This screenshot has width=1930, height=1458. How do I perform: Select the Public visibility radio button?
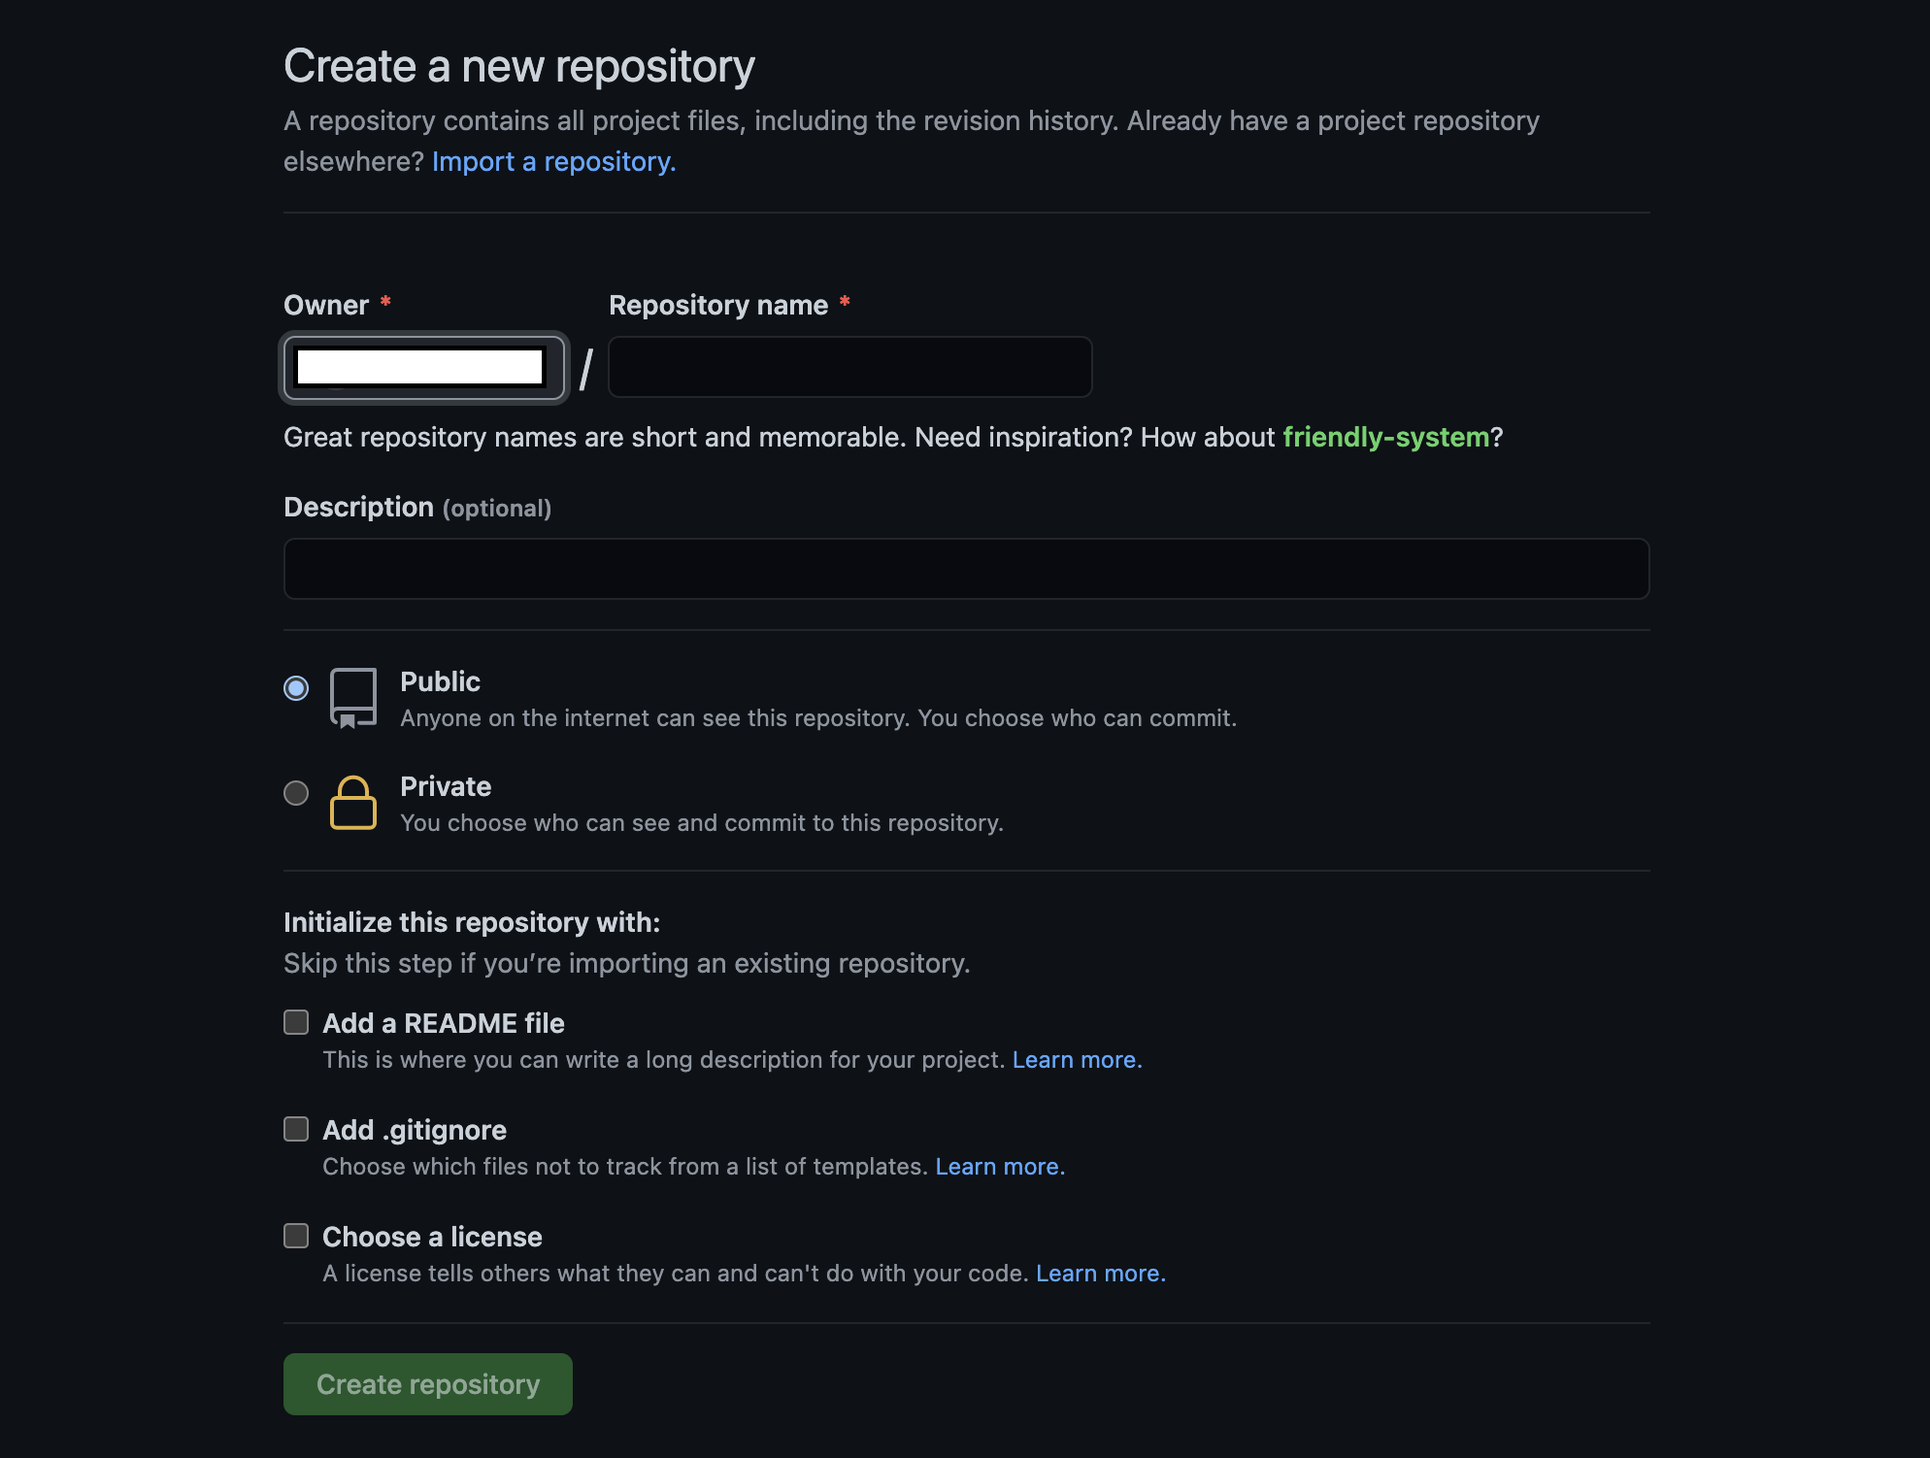point(296,689)
